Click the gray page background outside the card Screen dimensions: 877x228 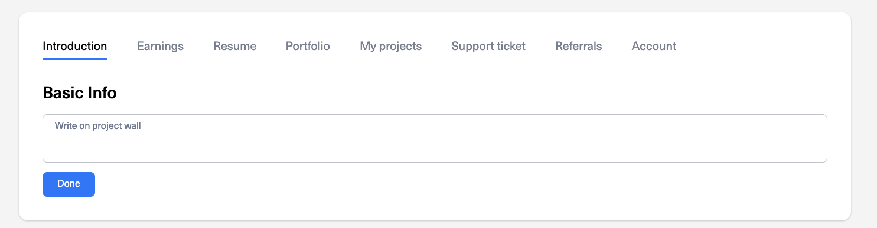(863, 118)
